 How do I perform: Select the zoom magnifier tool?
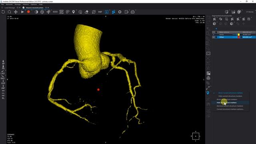tap(10, 12)
